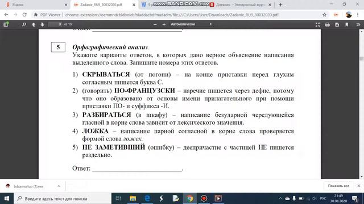Show hidden system tray icons
The width and height of the screenshot is (364, 204).
[x=280, y=198]
